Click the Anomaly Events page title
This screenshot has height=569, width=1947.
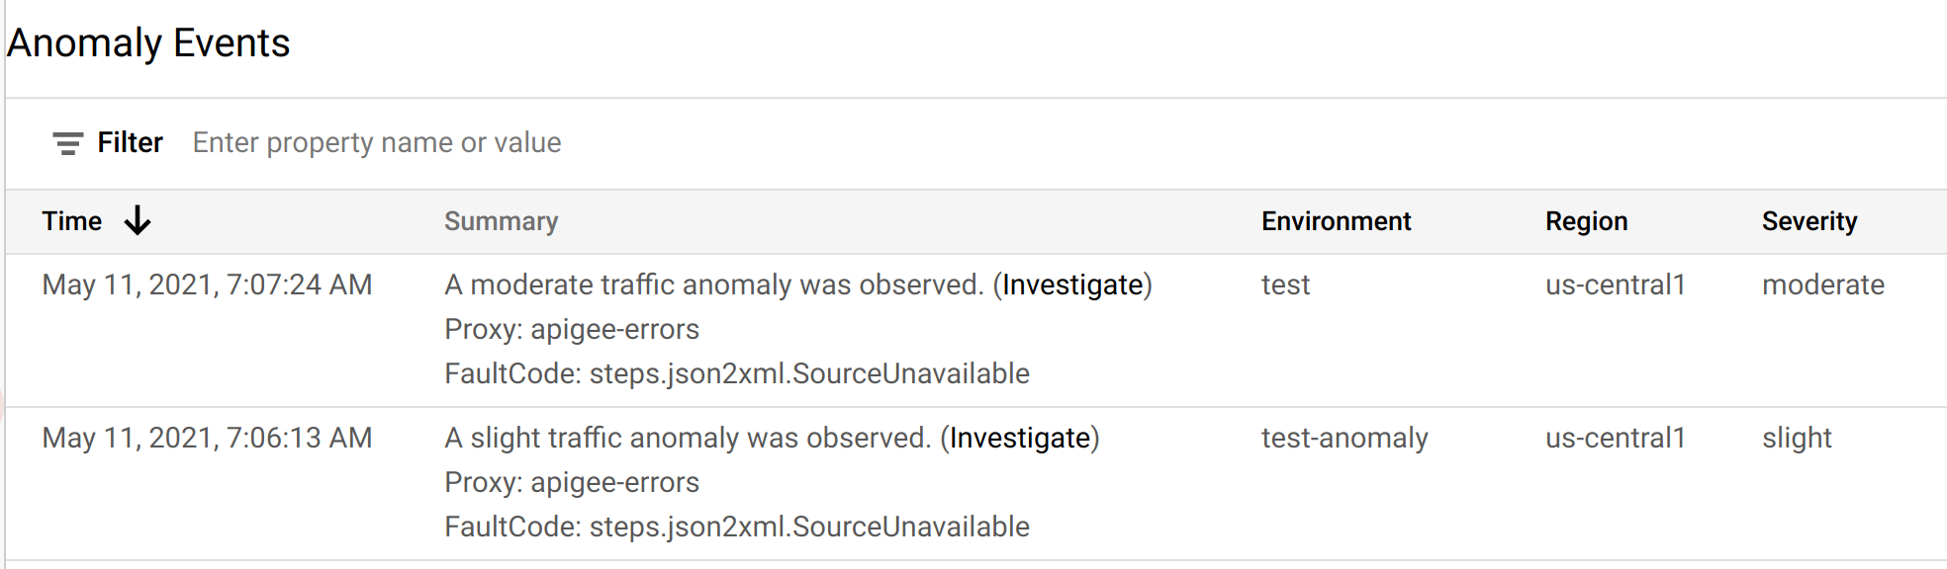click(148, 42)
